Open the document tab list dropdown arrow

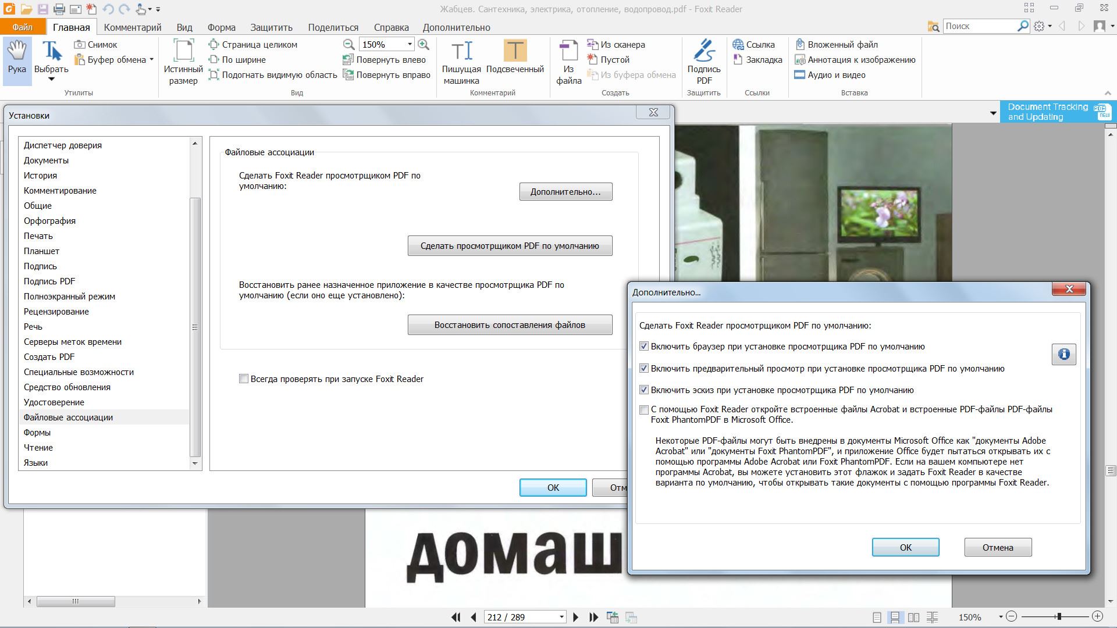click(x=993, y=113)
